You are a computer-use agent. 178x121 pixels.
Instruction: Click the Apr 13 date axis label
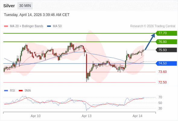coord(87,116)
